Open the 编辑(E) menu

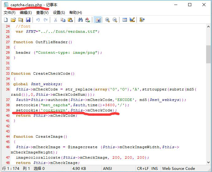tap(26, 13)
